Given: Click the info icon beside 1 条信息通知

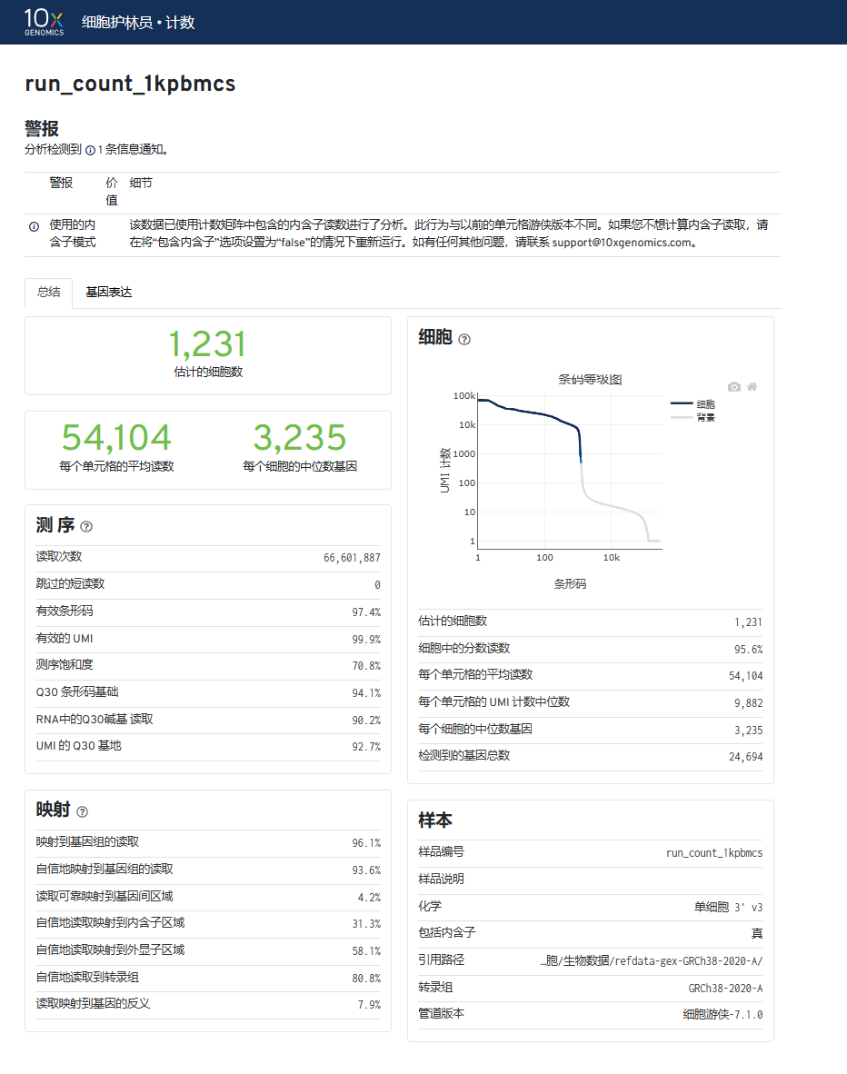Looking at the screenshot, I should point(90,151).
